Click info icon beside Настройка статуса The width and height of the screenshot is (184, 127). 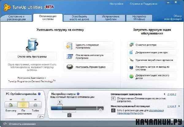(x=78, y=94)
